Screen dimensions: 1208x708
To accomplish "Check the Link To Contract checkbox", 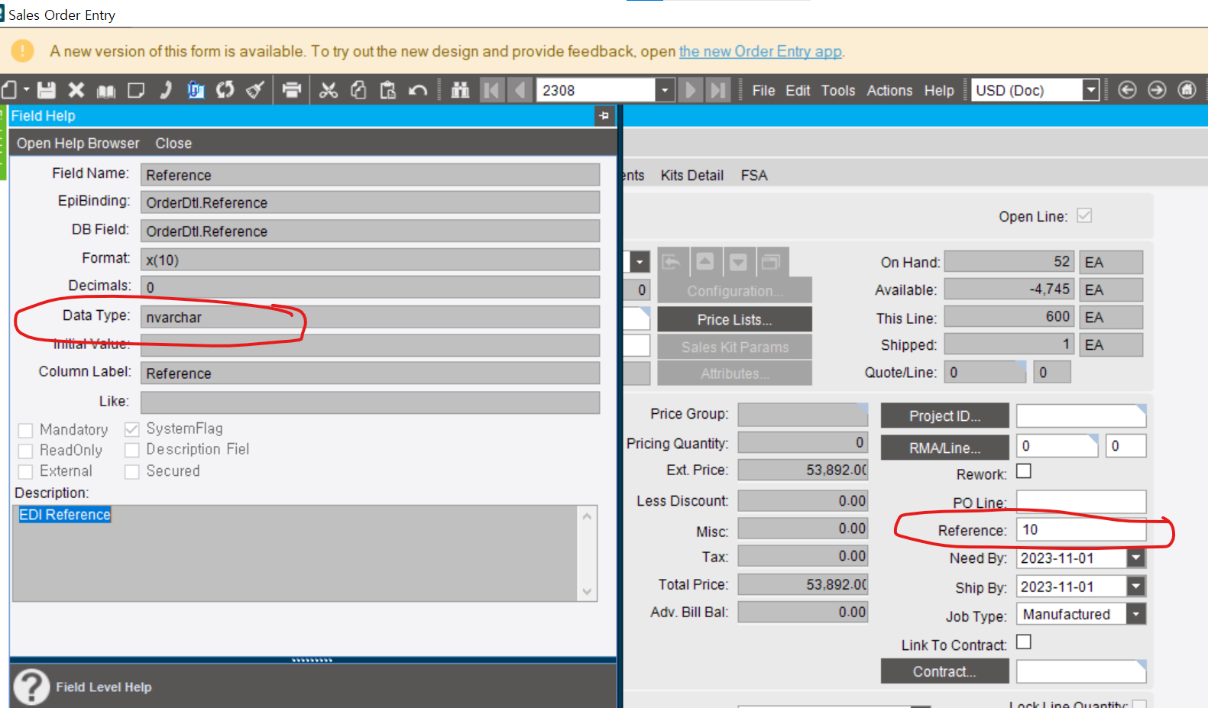I will pos(1024,642).
